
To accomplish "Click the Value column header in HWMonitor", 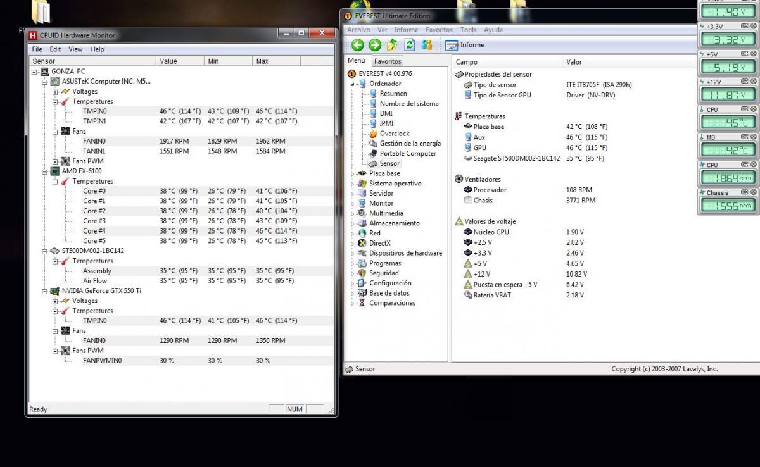I will [x=180, y=61].
